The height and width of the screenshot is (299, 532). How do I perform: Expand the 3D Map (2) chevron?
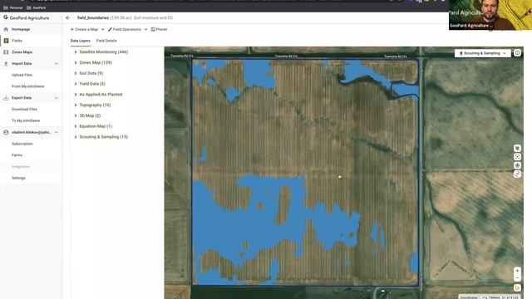click(76, 115)
